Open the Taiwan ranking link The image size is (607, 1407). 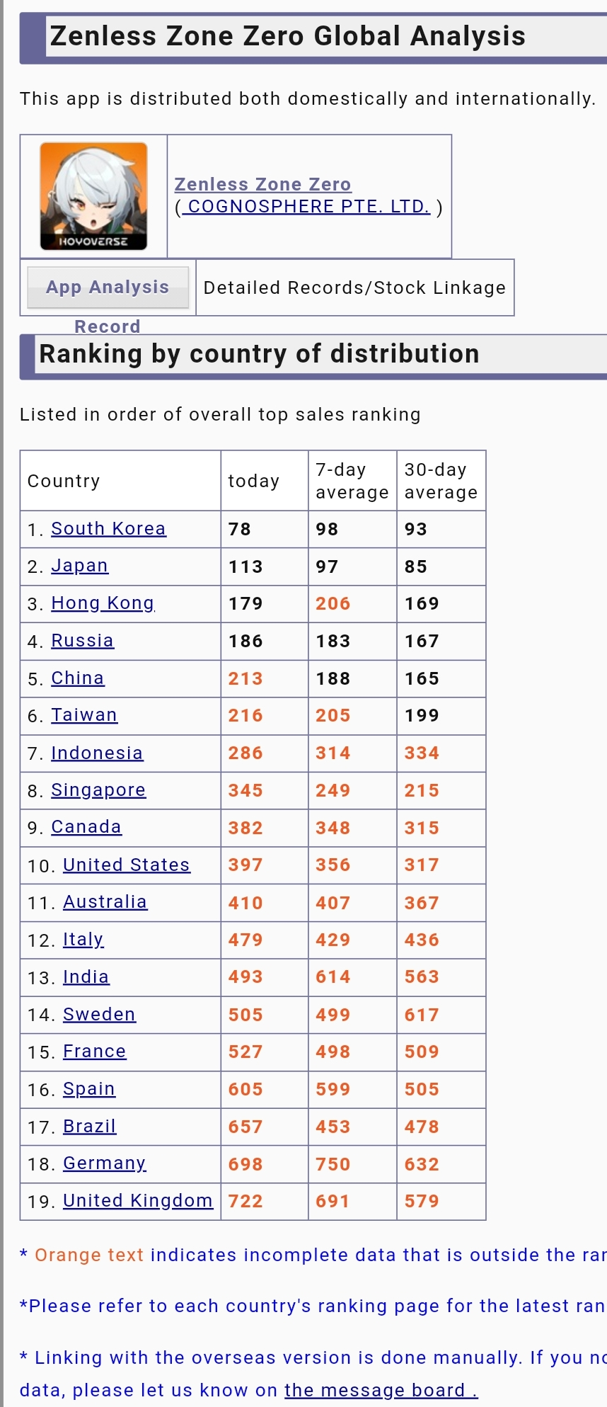coord(84,715)
